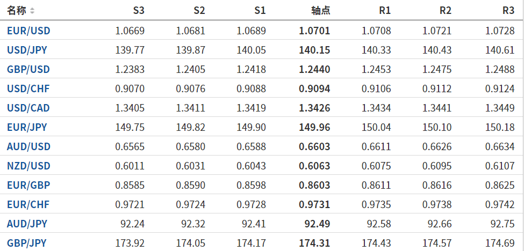This screenshot has height=251, width=524.
Task: Click the R1 column header
Action: click(x=384, y=11)
